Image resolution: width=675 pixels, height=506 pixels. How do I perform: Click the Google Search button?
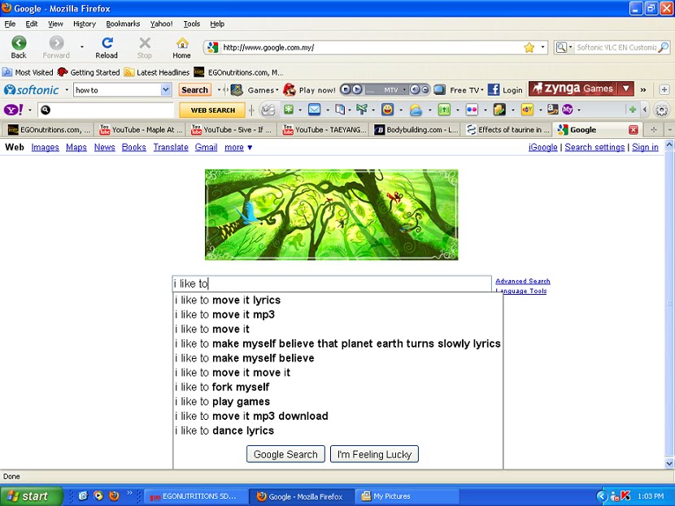(x=285, y=454)
